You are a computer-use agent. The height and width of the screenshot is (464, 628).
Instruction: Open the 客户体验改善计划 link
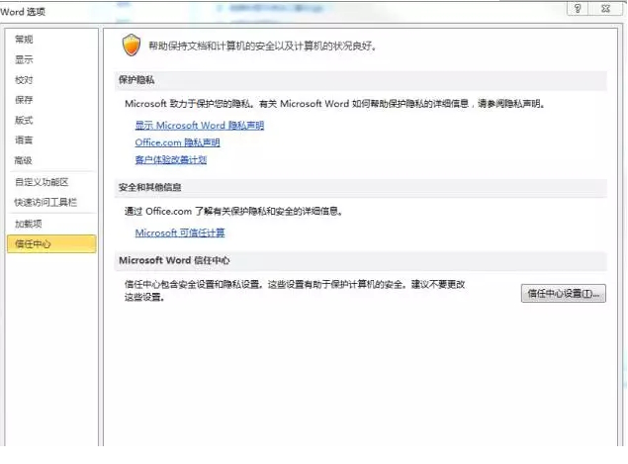tap(171, 160)
